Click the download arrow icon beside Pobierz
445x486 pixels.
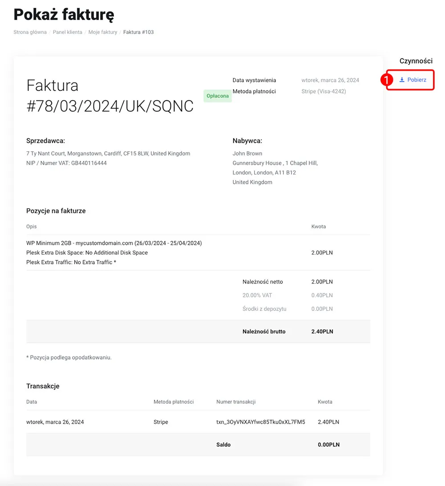[402, 80]
